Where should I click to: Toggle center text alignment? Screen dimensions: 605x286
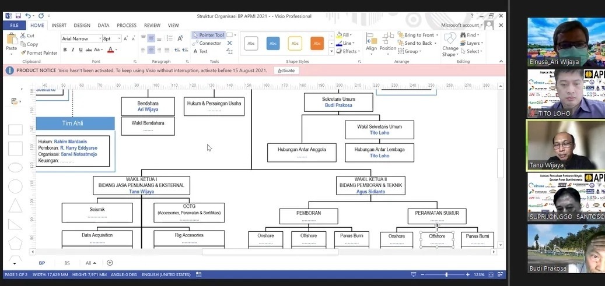pos(151,50)
